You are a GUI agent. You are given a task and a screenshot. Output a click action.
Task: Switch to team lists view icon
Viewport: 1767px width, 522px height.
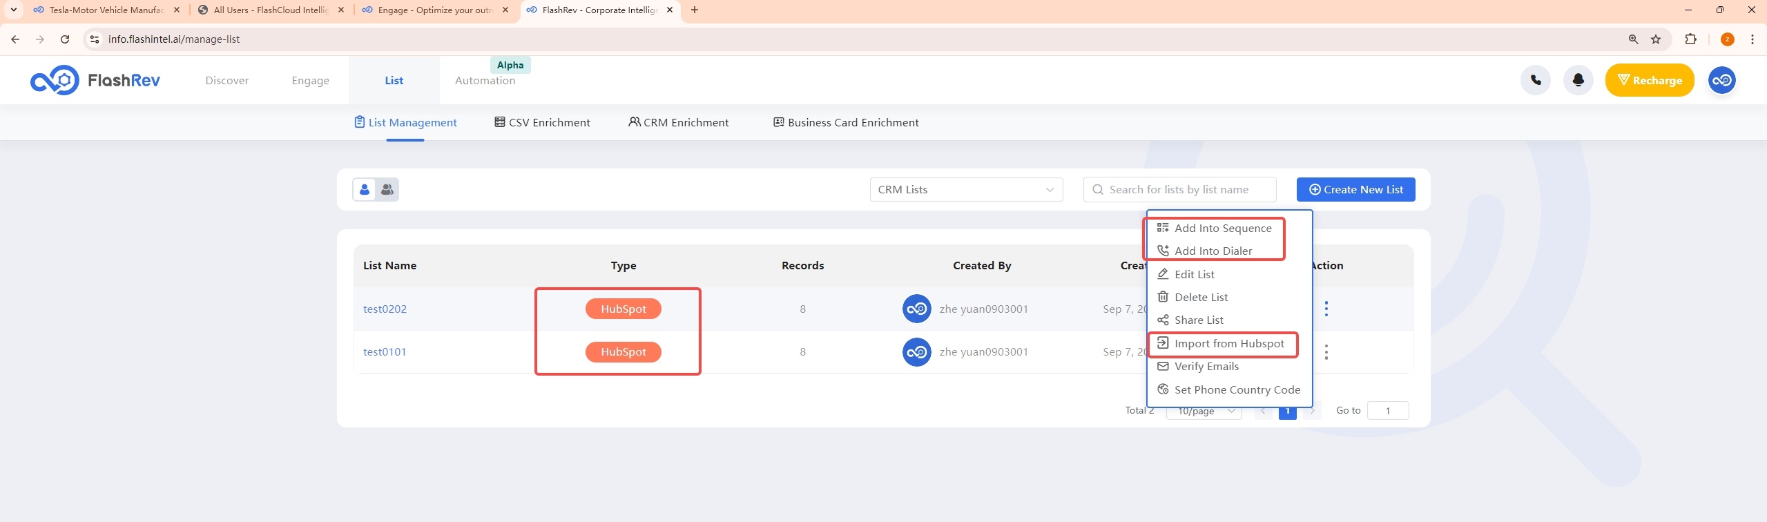click(387, 189)
